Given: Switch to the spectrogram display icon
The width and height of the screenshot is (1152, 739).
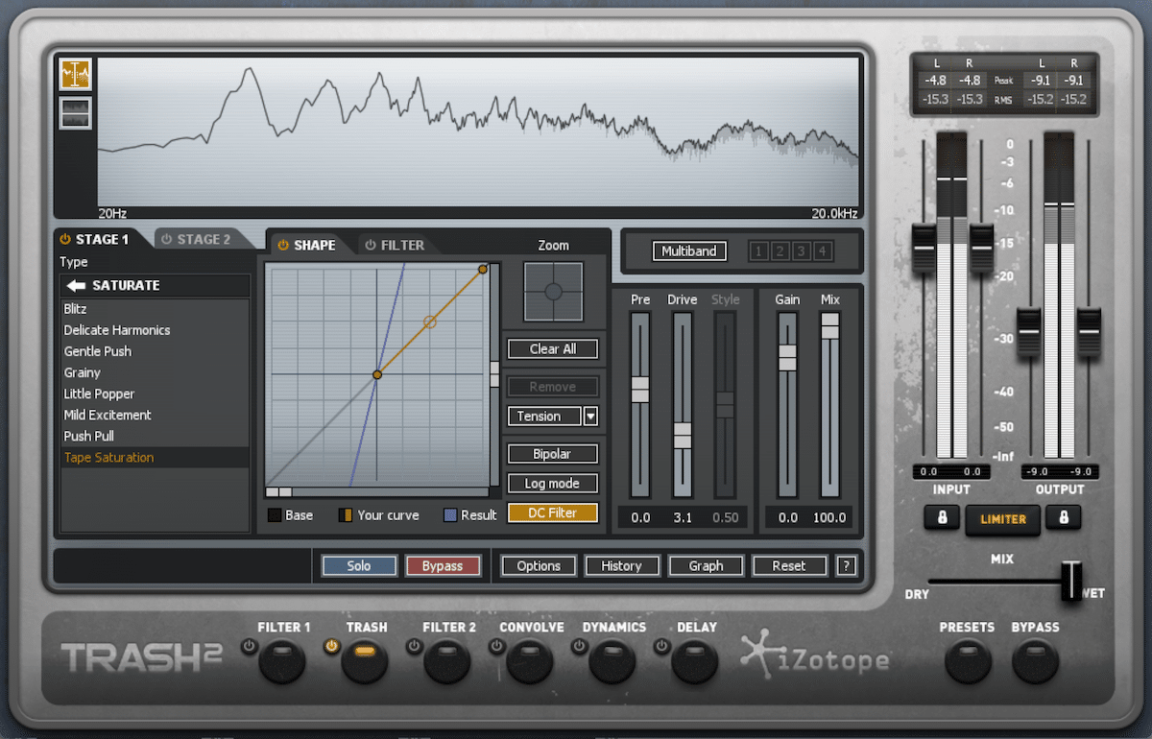Looking at the screenshot, I should 74,112.
